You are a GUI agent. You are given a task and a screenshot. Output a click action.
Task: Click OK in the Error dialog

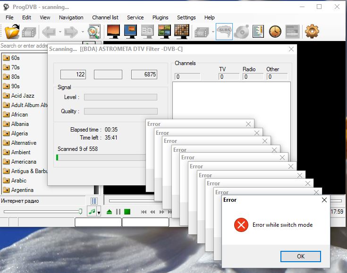pos(300,256)
